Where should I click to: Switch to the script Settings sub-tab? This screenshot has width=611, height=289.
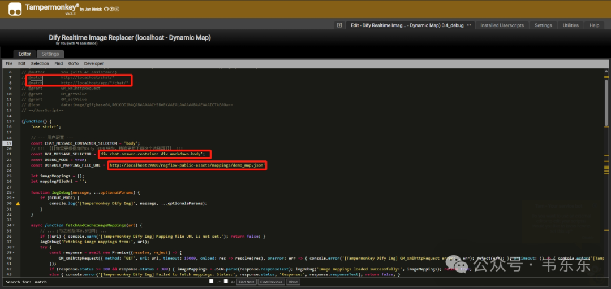click(x=50, y=54)
